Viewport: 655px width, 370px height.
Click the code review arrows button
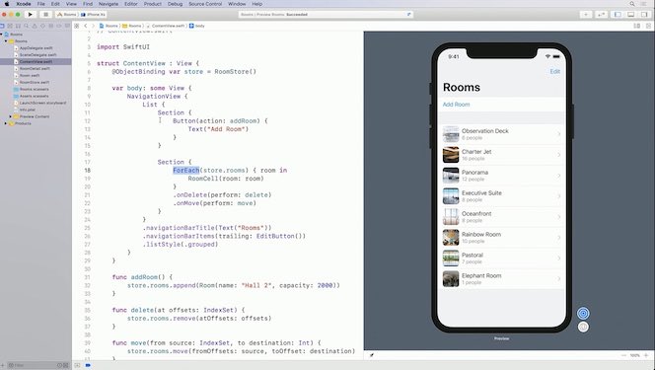[x=602, y=14]
